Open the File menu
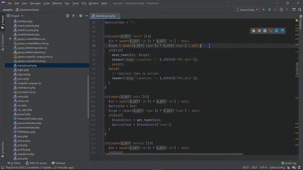Image resolution: width=303 pixels, height=170 pixels. pyautogui.click(x=9, y=3)
